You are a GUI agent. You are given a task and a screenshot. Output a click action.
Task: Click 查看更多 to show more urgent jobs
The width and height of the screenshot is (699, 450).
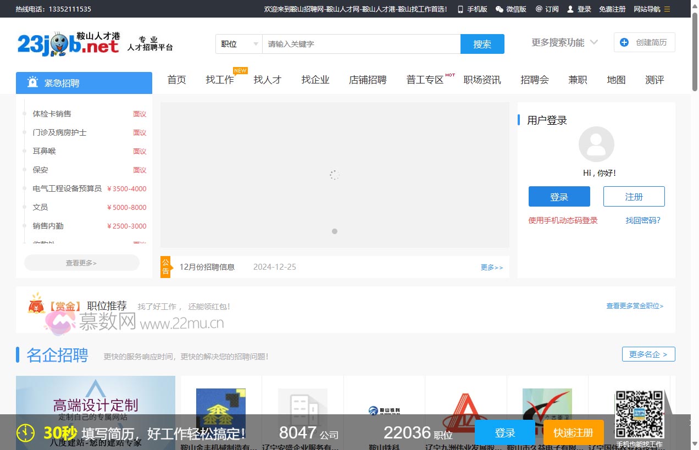tap(81, 263)
